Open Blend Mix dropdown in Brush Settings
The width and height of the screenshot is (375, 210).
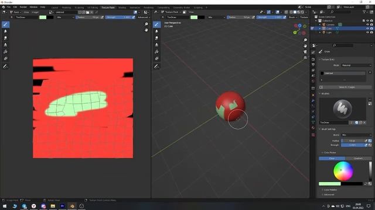(x=356, y=135)
